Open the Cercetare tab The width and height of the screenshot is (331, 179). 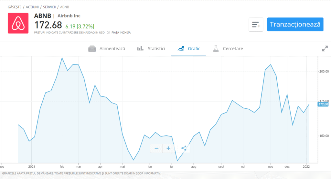point(228,49)
